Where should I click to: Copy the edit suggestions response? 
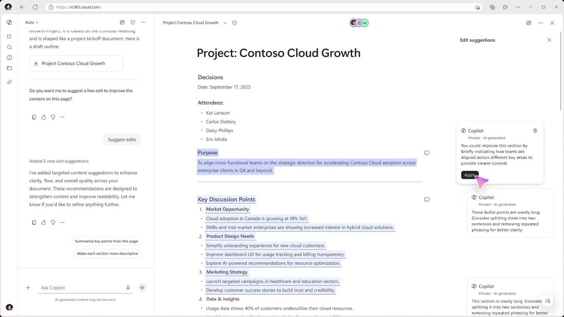coord(34,222)
